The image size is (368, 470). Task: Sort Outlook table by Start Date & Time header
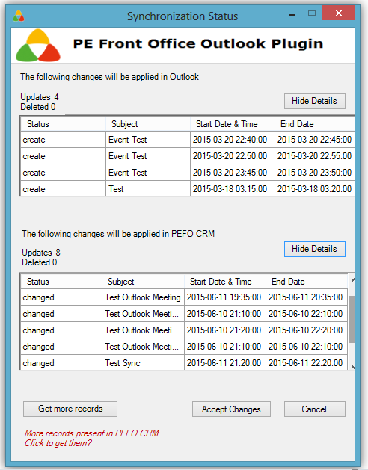pos(233,124)
